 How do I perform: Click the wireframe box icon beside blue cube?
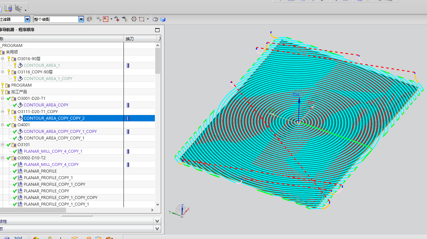[x=156, y=19]
